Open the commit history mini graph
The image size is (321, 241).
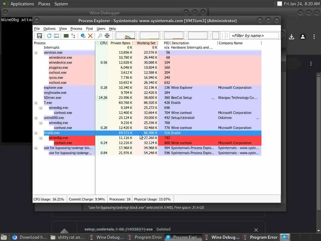(150, 35)
